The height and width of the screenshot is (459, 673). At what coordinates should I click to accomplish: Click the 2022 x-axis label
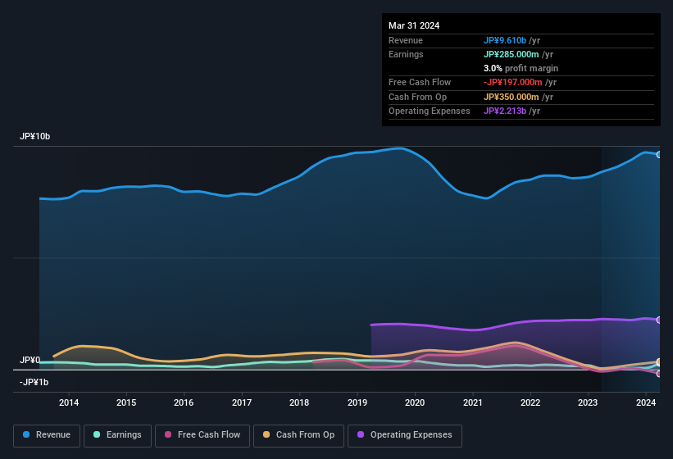[530, 402]
